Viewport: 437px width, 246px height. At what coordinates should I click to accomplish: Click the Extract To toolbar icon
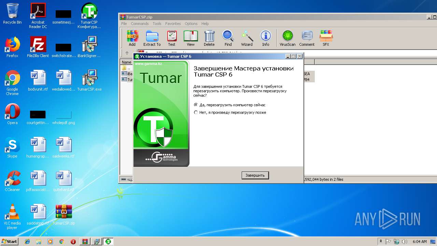[152, 38]
